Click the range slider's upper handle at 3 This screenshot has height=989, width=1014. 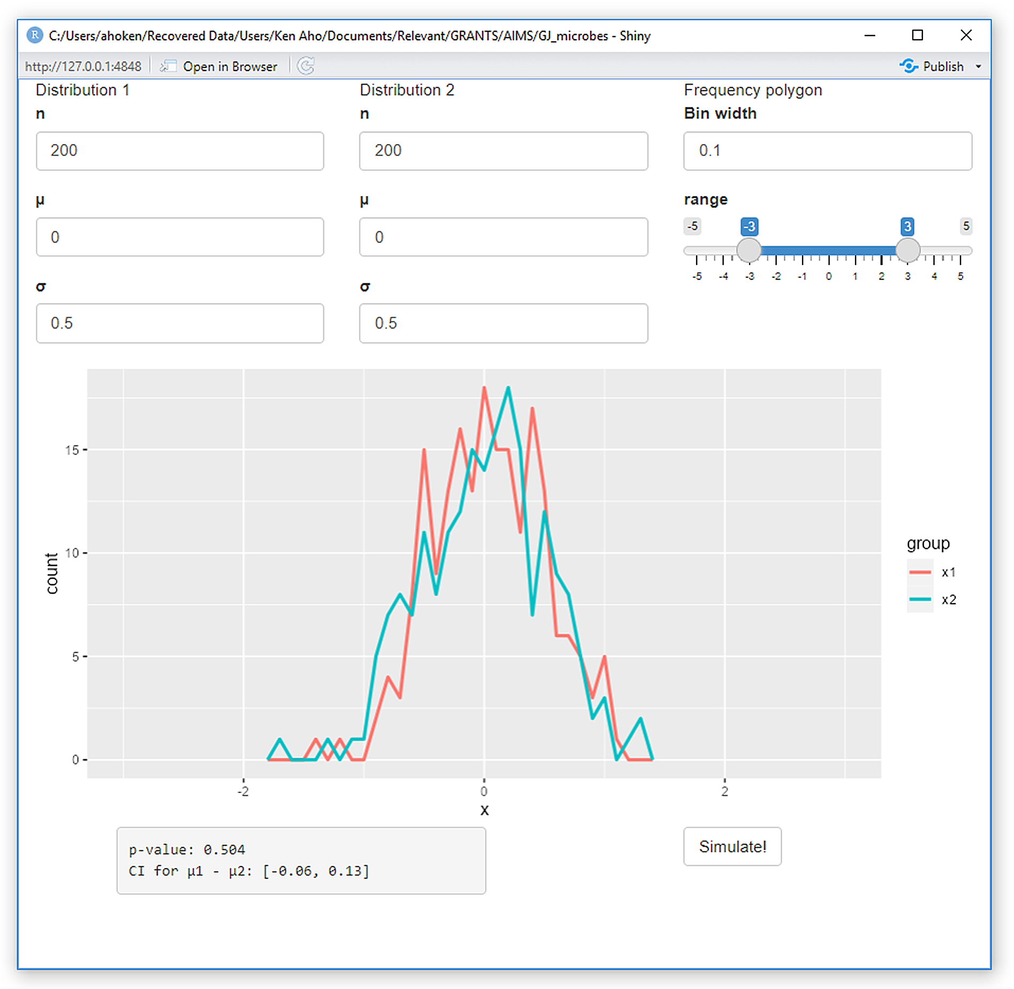[x=907, y=250]
